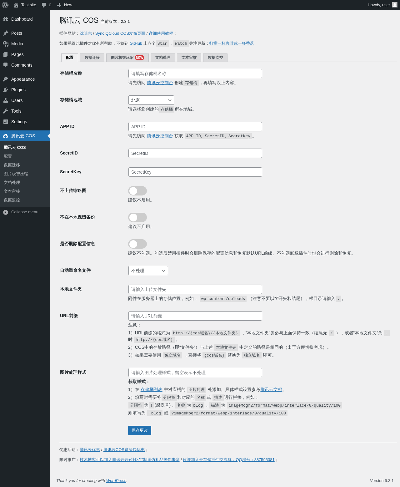The width and height of the screenshot is (400, 487).
Task: Click the Users icon in sidebar
Action: pyautogui.click(x=6, y=100)
